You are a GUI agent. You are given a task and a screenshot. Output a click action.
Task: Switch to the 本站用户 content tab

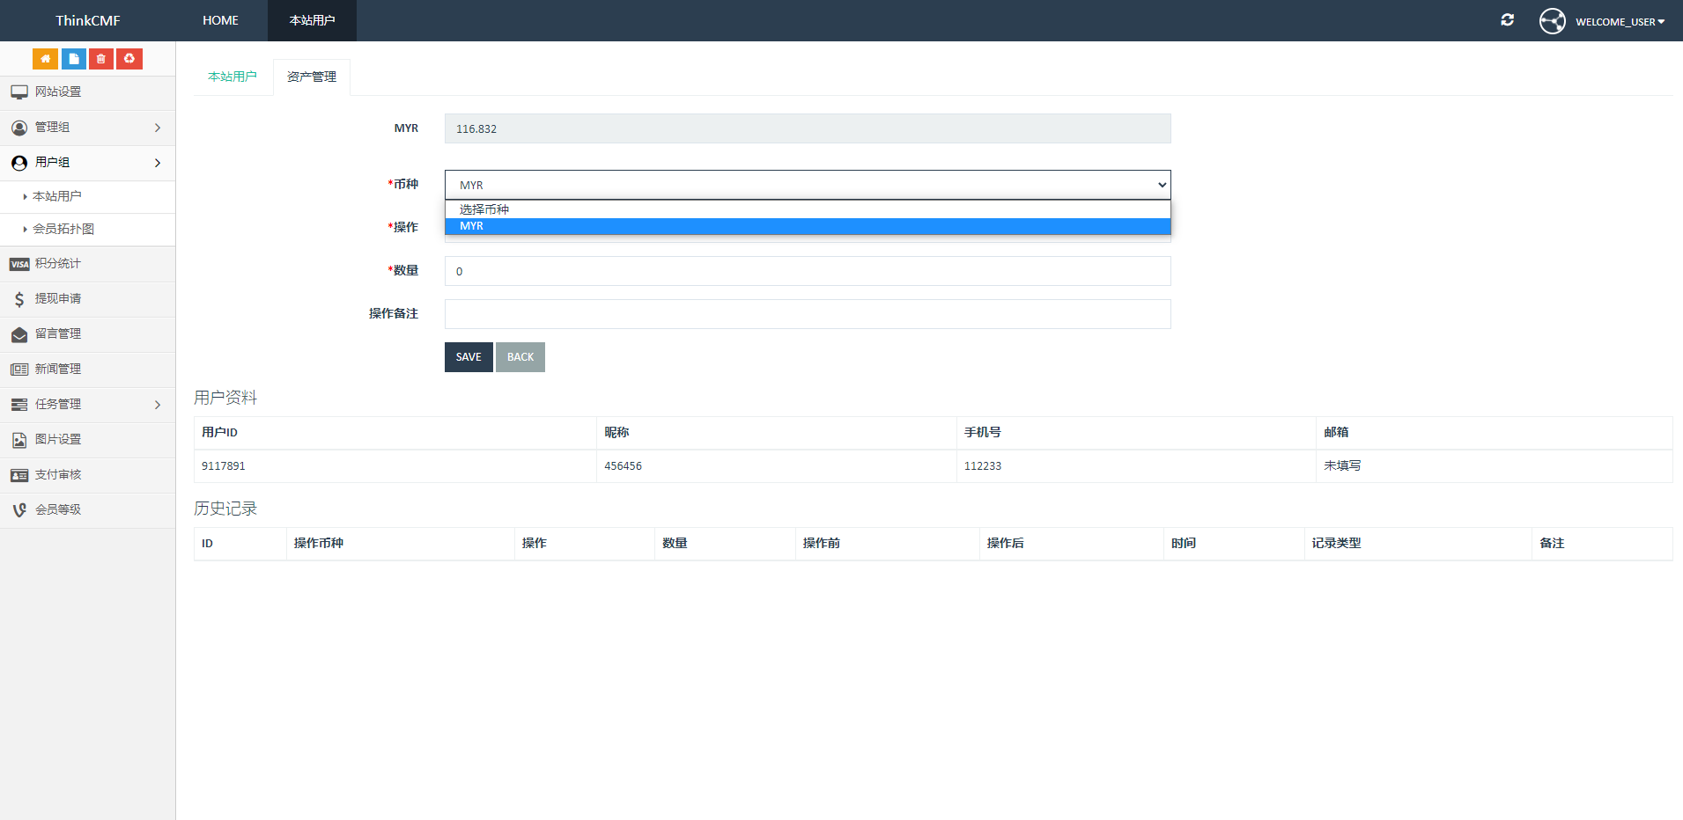[233, 77]
